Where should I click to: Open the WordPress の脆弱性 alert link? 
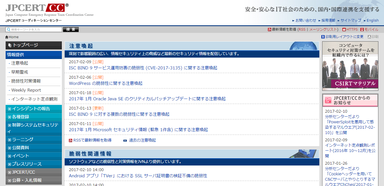[x=106, y=83]
